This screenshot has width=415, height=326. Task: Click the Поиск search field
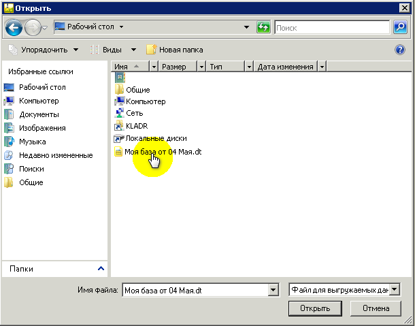(332, 27)
